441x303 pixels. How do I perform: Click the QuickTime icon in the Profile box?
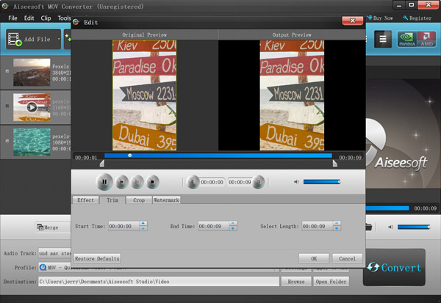(43, 267)
